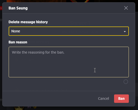Open the avatar thumbnail below the dialog

point(19,108)
